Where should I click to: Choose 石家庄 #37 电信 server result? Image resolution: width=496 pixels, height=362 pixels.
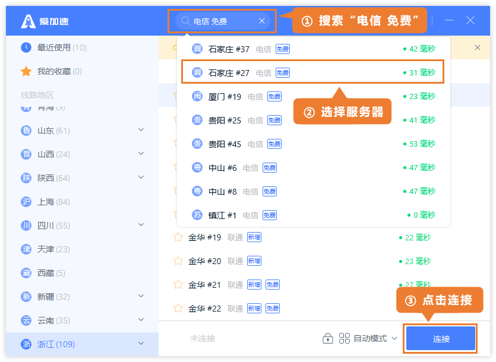pyautogui.click(x=314, y=49)
